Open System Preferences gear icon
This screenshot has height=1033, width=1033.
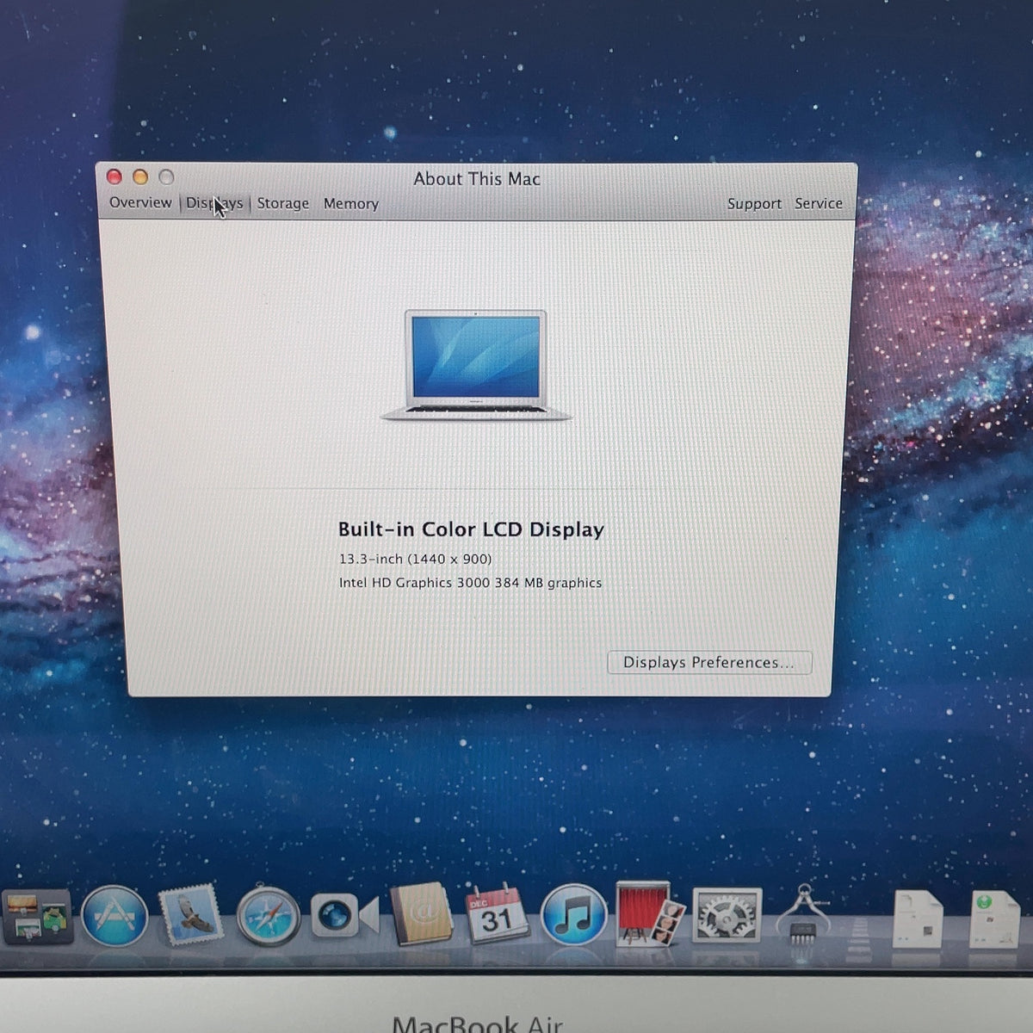point(727,915)
